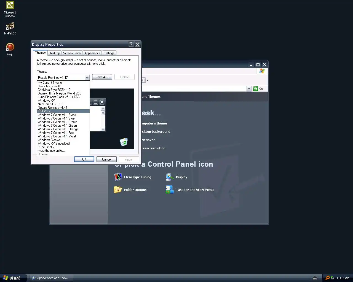Click the Save As... button
The height and width of the screenshot is (282, 353).
[102, 77]
